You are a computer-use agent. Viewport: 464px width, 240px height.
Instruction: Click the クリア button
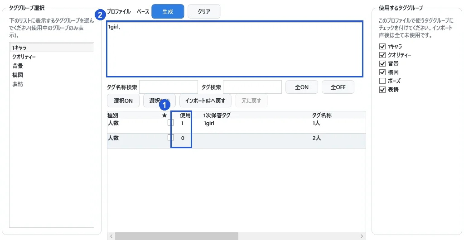tap(204, 11)
